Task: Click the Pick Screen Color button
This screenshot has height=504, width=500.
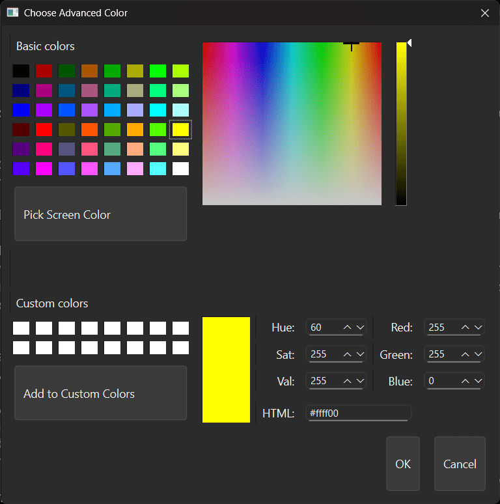Action: [100, 214]
